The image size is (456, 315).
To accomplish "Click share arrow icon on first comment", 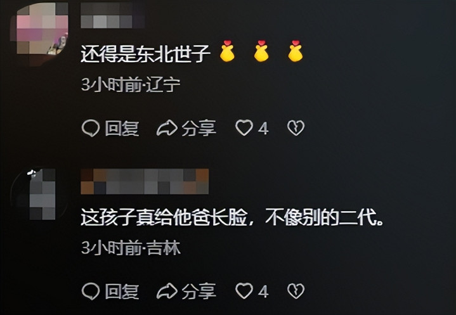I will (x=167, y=128).
